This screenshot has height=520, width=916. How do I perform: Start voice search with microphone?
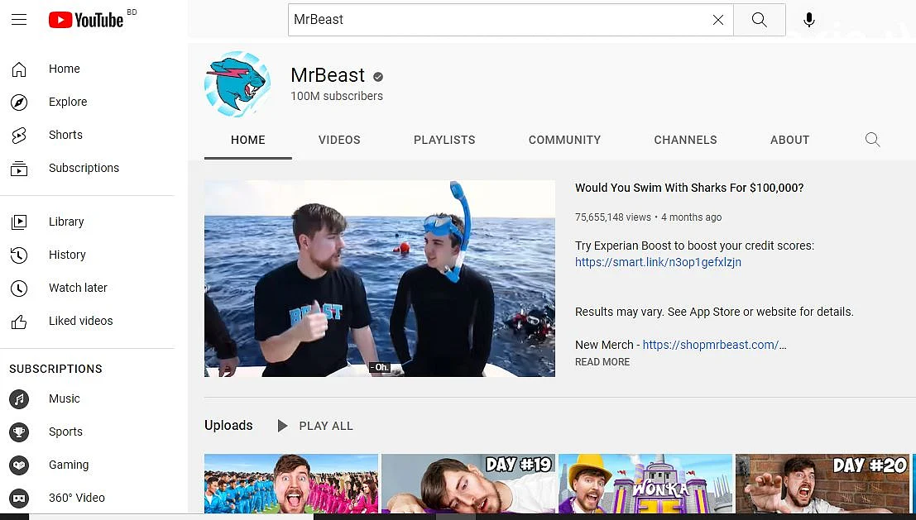[808, 20]
